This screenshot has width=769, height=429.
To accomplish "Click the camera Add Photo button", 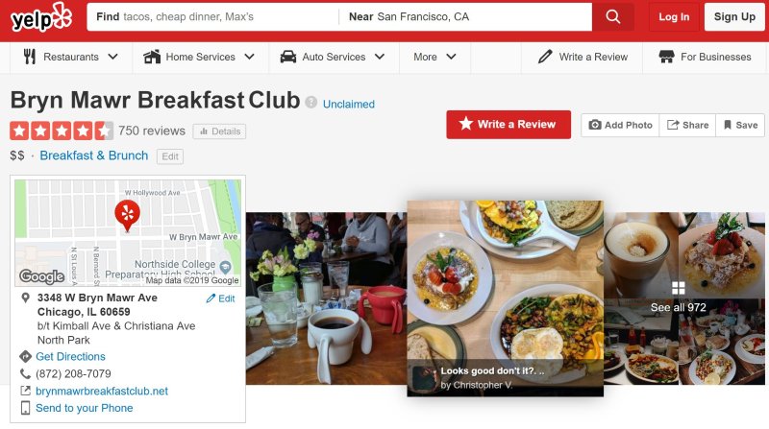I will coord(620,125).
